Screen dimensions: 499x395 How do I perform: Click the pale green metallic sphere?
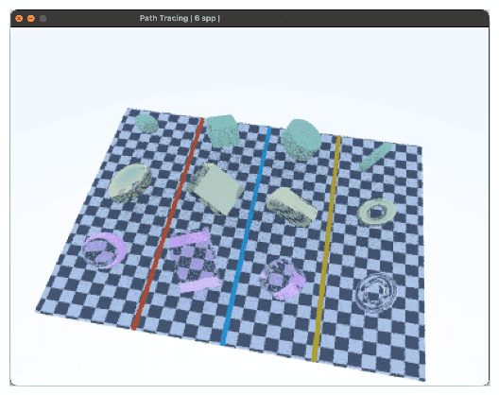click(x=130, y=182)
